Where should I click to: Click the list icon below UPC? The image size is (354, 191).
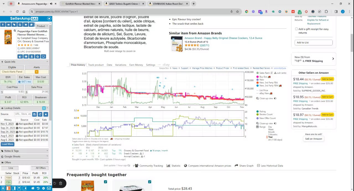26,57
